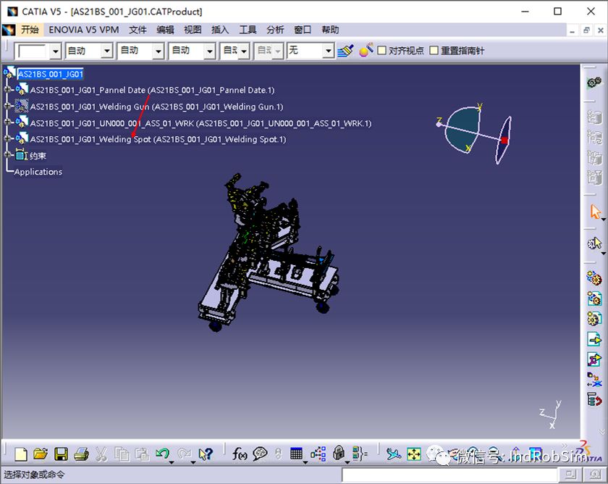Screen dimensions: 608x484
Task: Click the Paste clipboard icon
Action: coord(143,454)
